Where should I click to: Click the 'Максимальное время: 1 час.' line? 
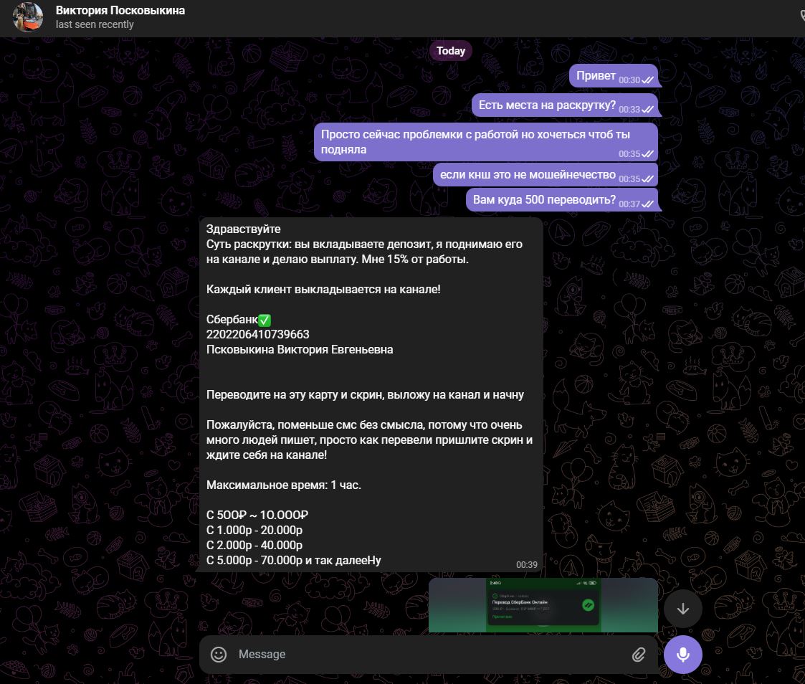(x=283, y=485)
